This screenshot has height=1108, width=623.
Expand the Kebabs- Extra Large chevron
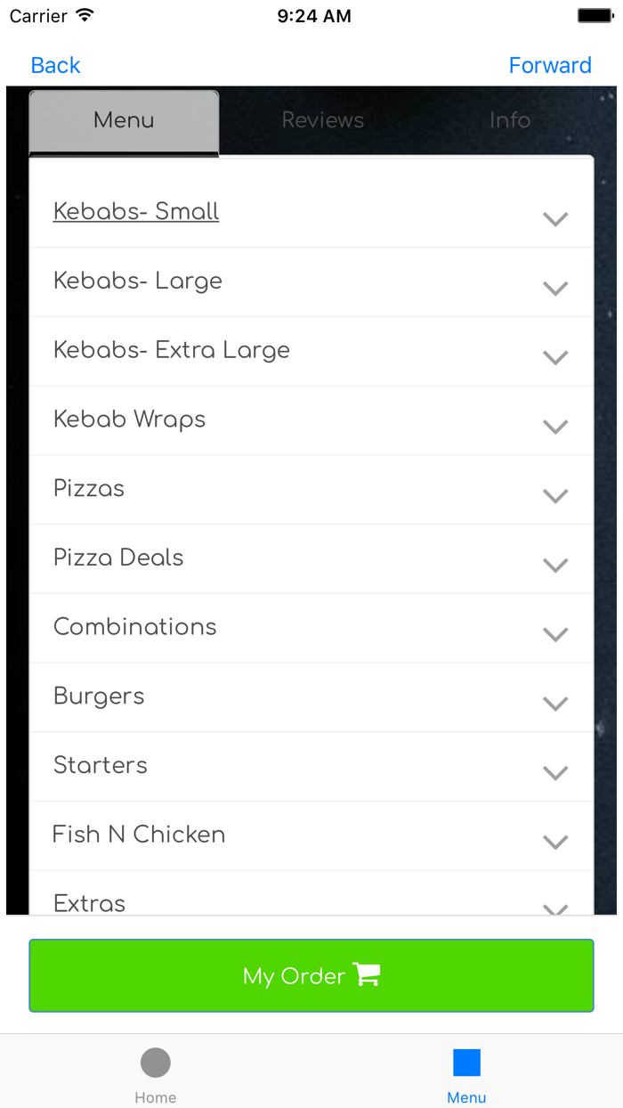click(x=555, y=358)
